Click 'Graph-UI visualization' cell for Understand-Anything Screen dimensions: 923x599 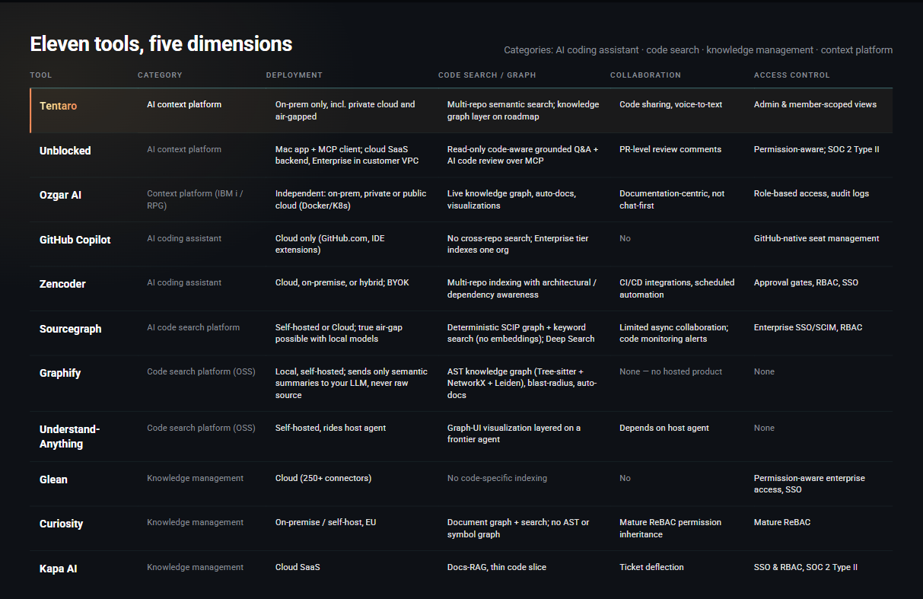tap(514, 434)
